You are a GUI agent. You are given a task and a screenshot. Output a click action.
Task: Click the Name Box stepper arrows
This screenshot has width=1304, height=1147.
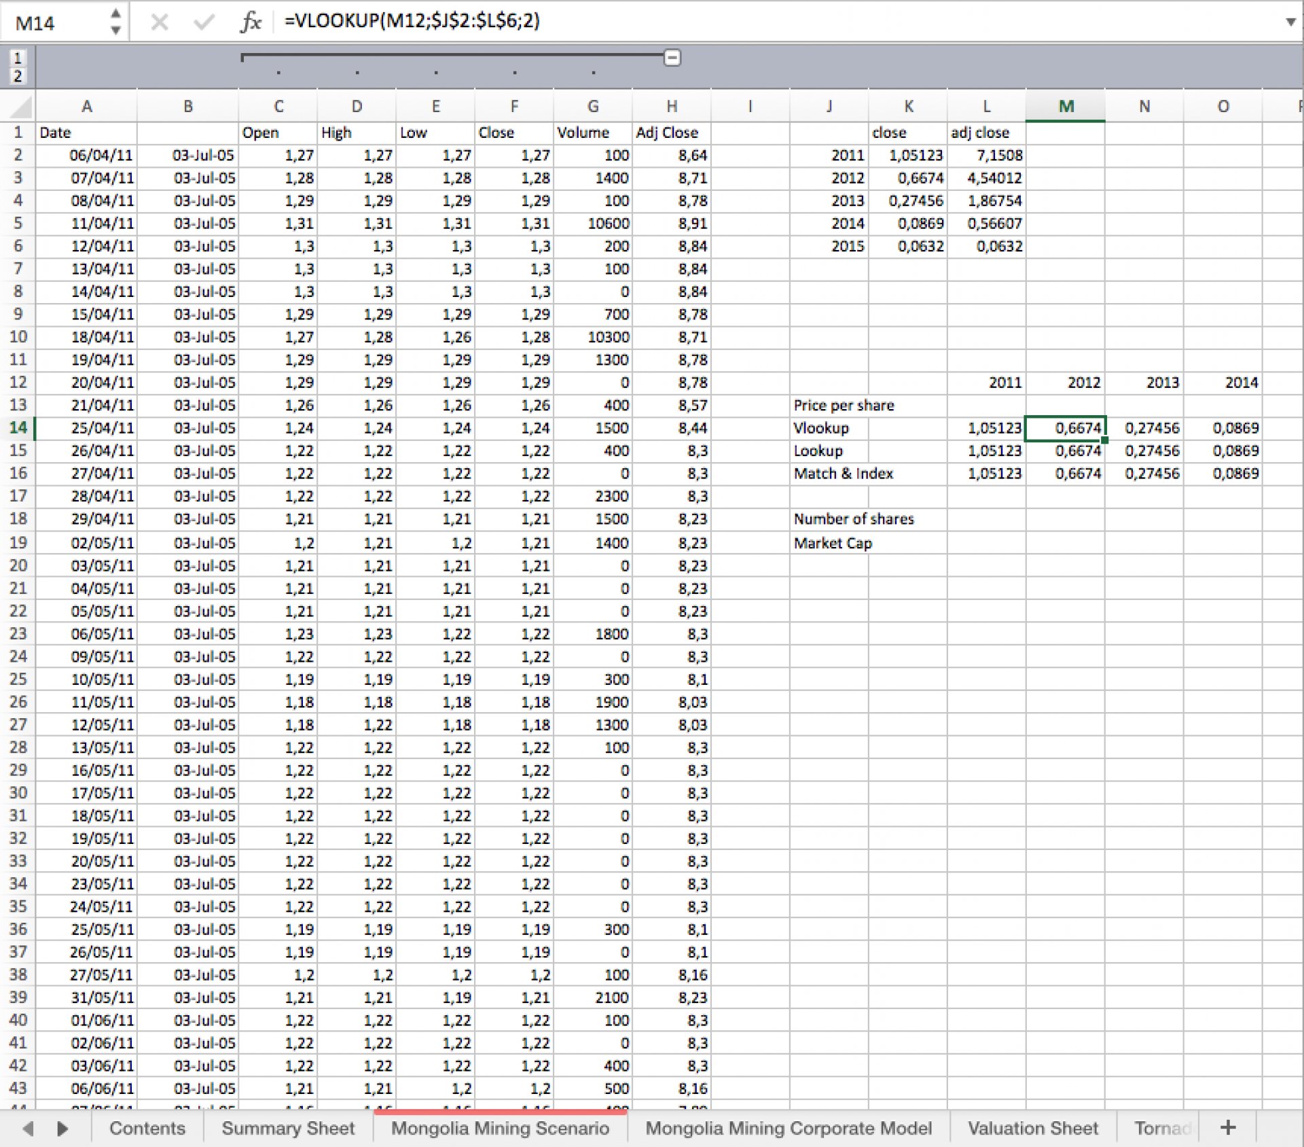pos(115,22)
